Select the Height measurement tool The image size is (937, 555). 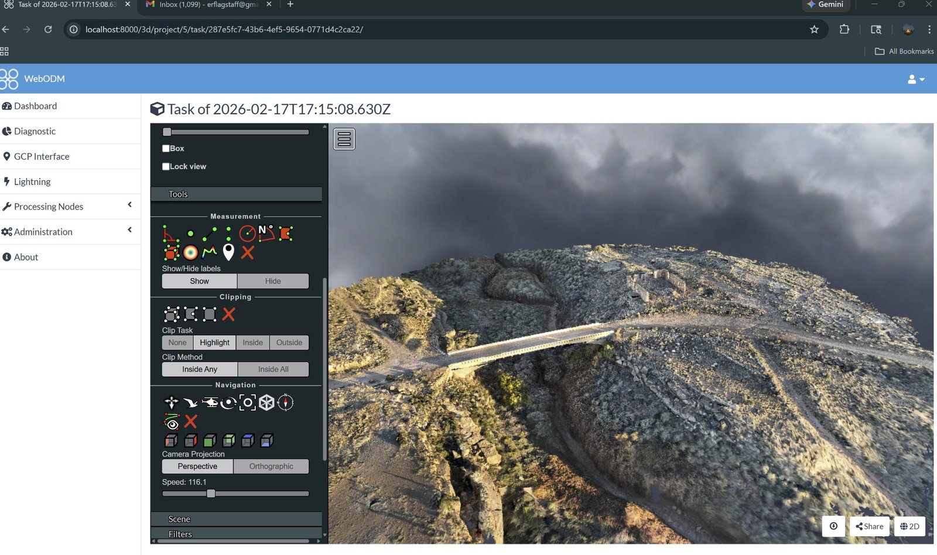point(228,234)
